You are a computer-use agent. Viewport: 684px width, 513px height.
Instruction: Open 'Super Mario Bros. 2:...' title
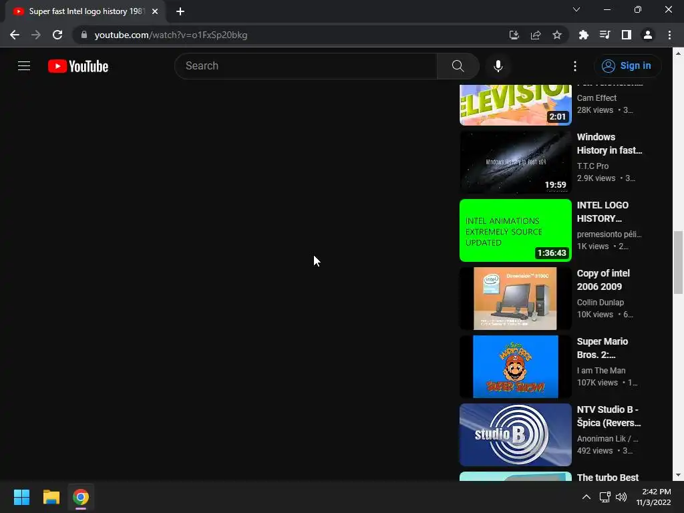tap(603, 347)
